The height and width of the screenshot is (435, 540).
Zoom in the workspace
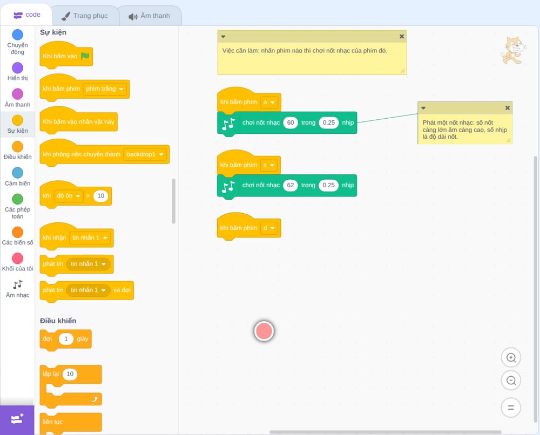tap(511, 358)
